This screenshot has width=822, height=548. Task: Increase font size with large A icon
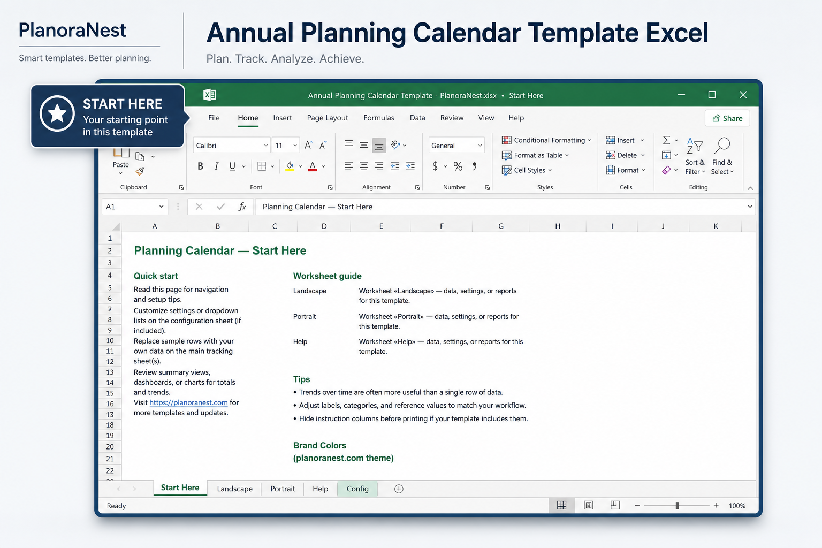(x=308, y=145)
